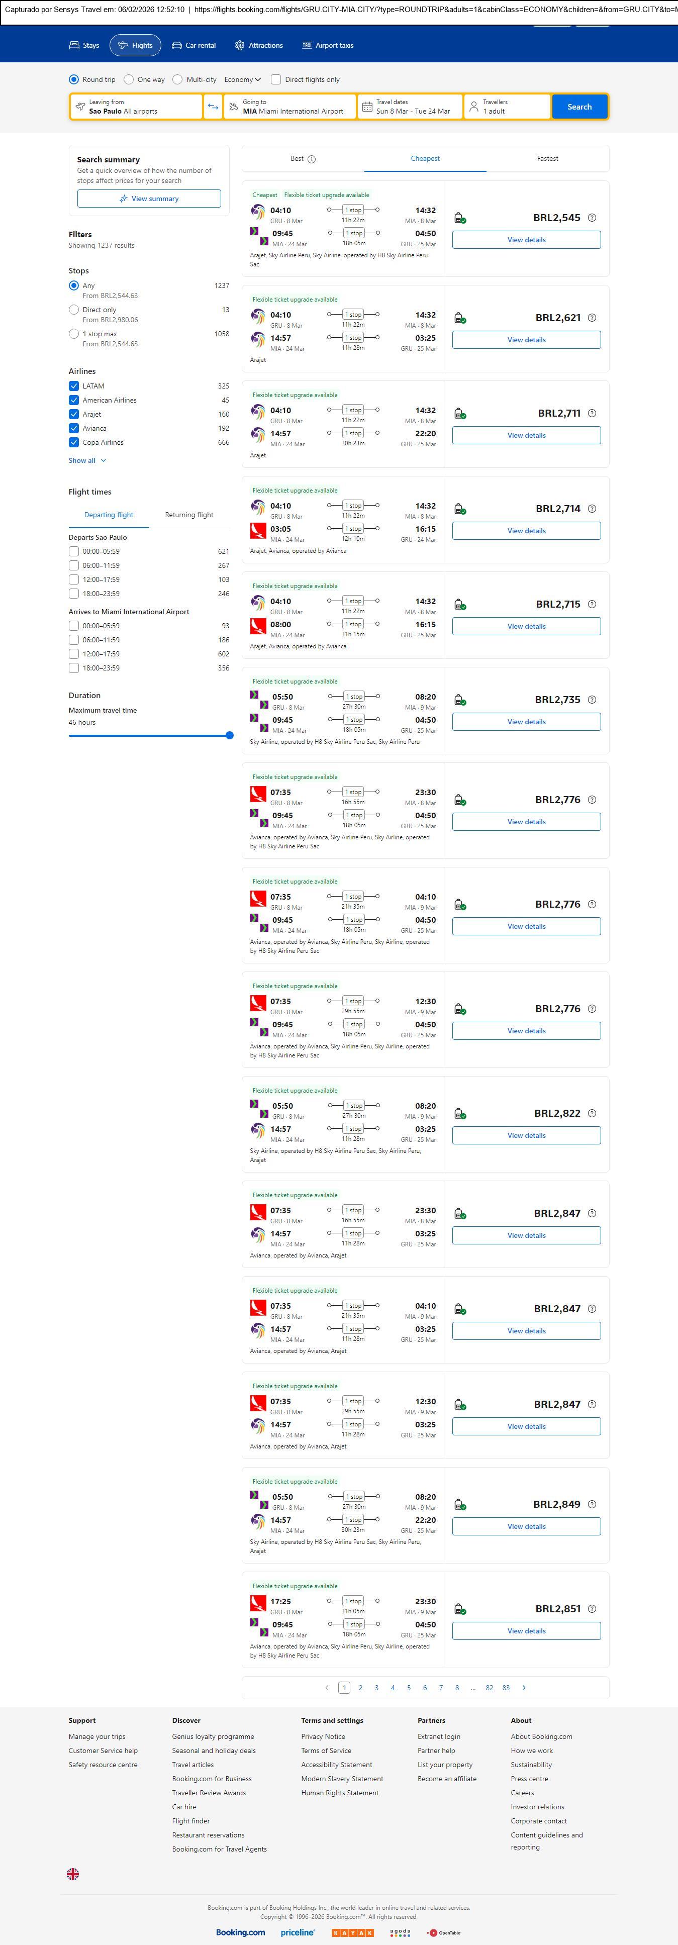Select the One way radio button
Screen dimensions: 678x1945
click(x=129, y=79)
